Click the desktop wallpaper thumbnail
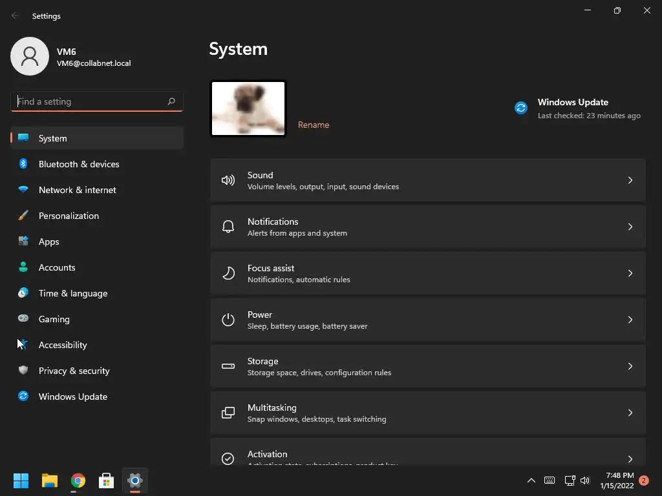662x496 pixels. [x=248, y=108]
